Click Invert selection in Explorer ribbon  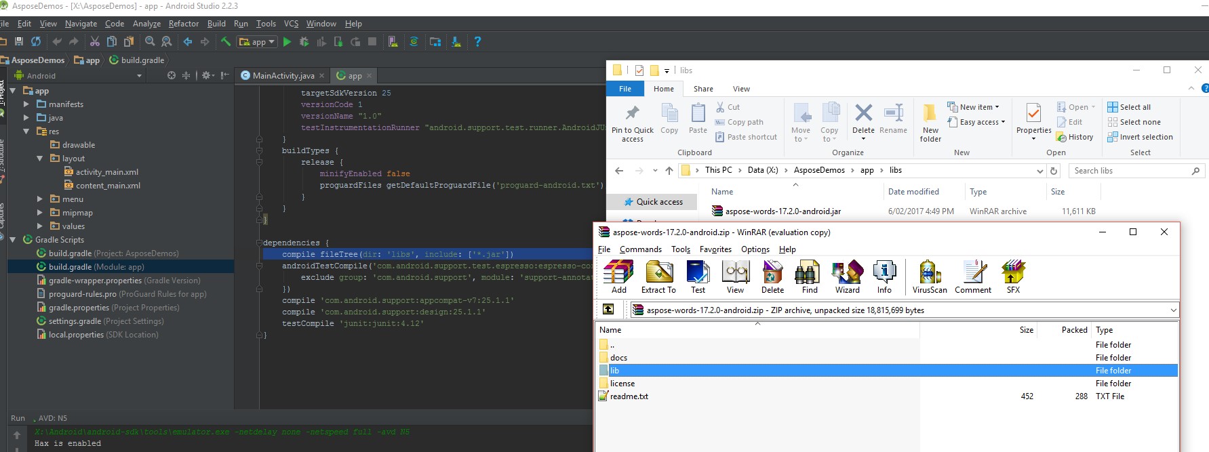(x=1140, y=137)
